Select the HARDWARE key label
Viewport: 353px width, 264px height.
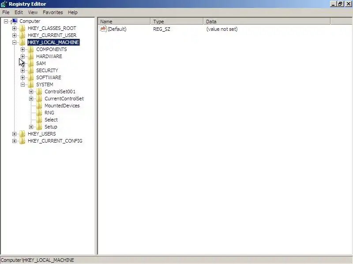tap(49, 56)
